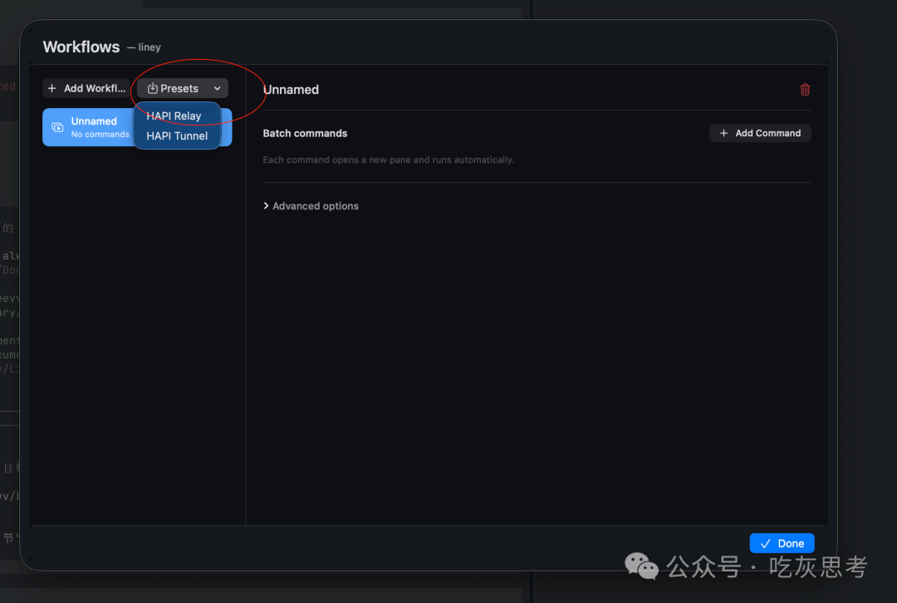Click the Workflows dialog title
The image size is (897, 603).
pos(81,47)
